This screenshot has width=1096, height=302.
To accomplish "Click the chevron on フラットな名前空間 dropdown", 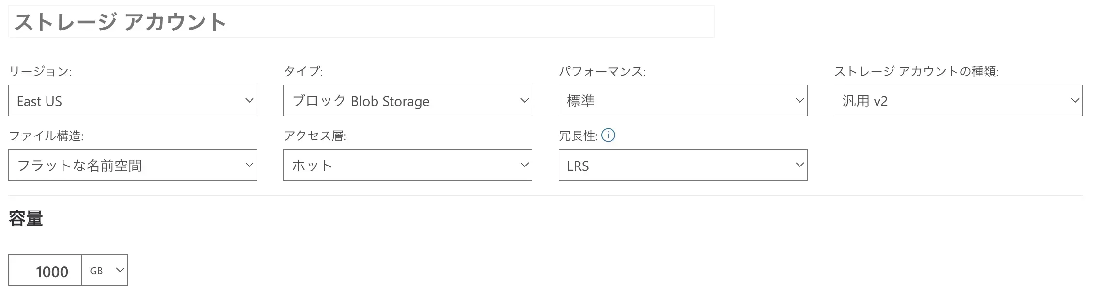I will [249, 165].
